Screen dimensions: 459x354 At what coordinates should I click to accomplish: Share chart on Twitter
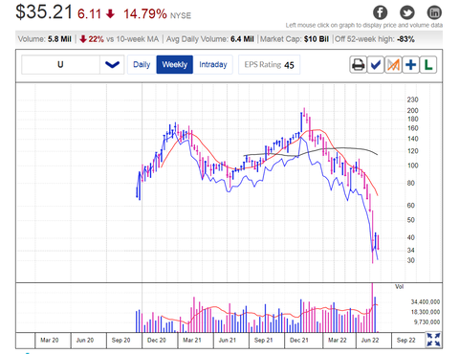(407, 12)
